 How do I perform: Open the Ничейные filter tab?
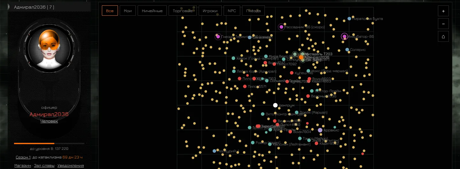pos(152,11)
